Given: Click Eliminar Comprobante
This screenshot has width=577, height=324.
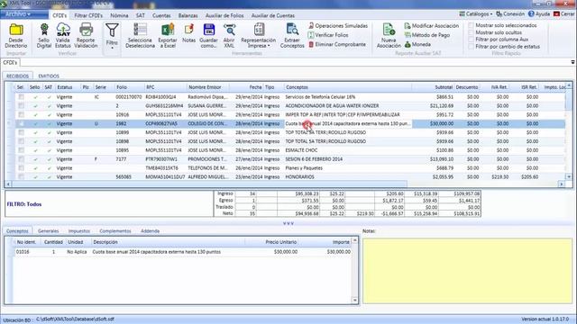Looking at the screenshot, I should (x=337, y=44).
